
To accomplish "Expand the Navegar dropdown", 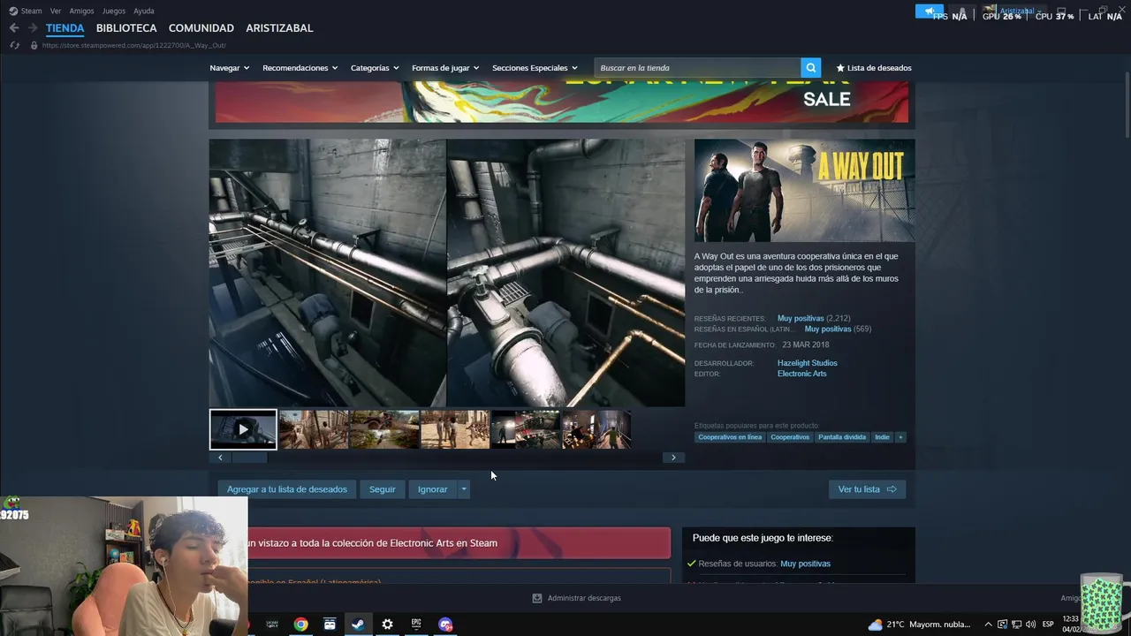I will 229,68.
